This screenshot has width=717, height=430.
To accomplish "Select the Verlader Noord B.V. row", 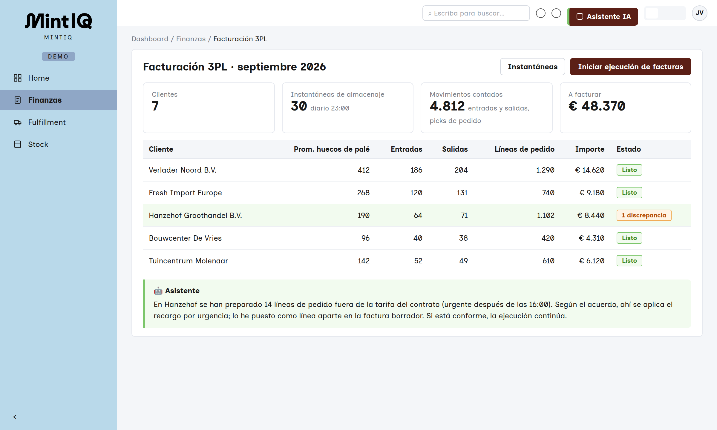I will [x=417, y=170].
